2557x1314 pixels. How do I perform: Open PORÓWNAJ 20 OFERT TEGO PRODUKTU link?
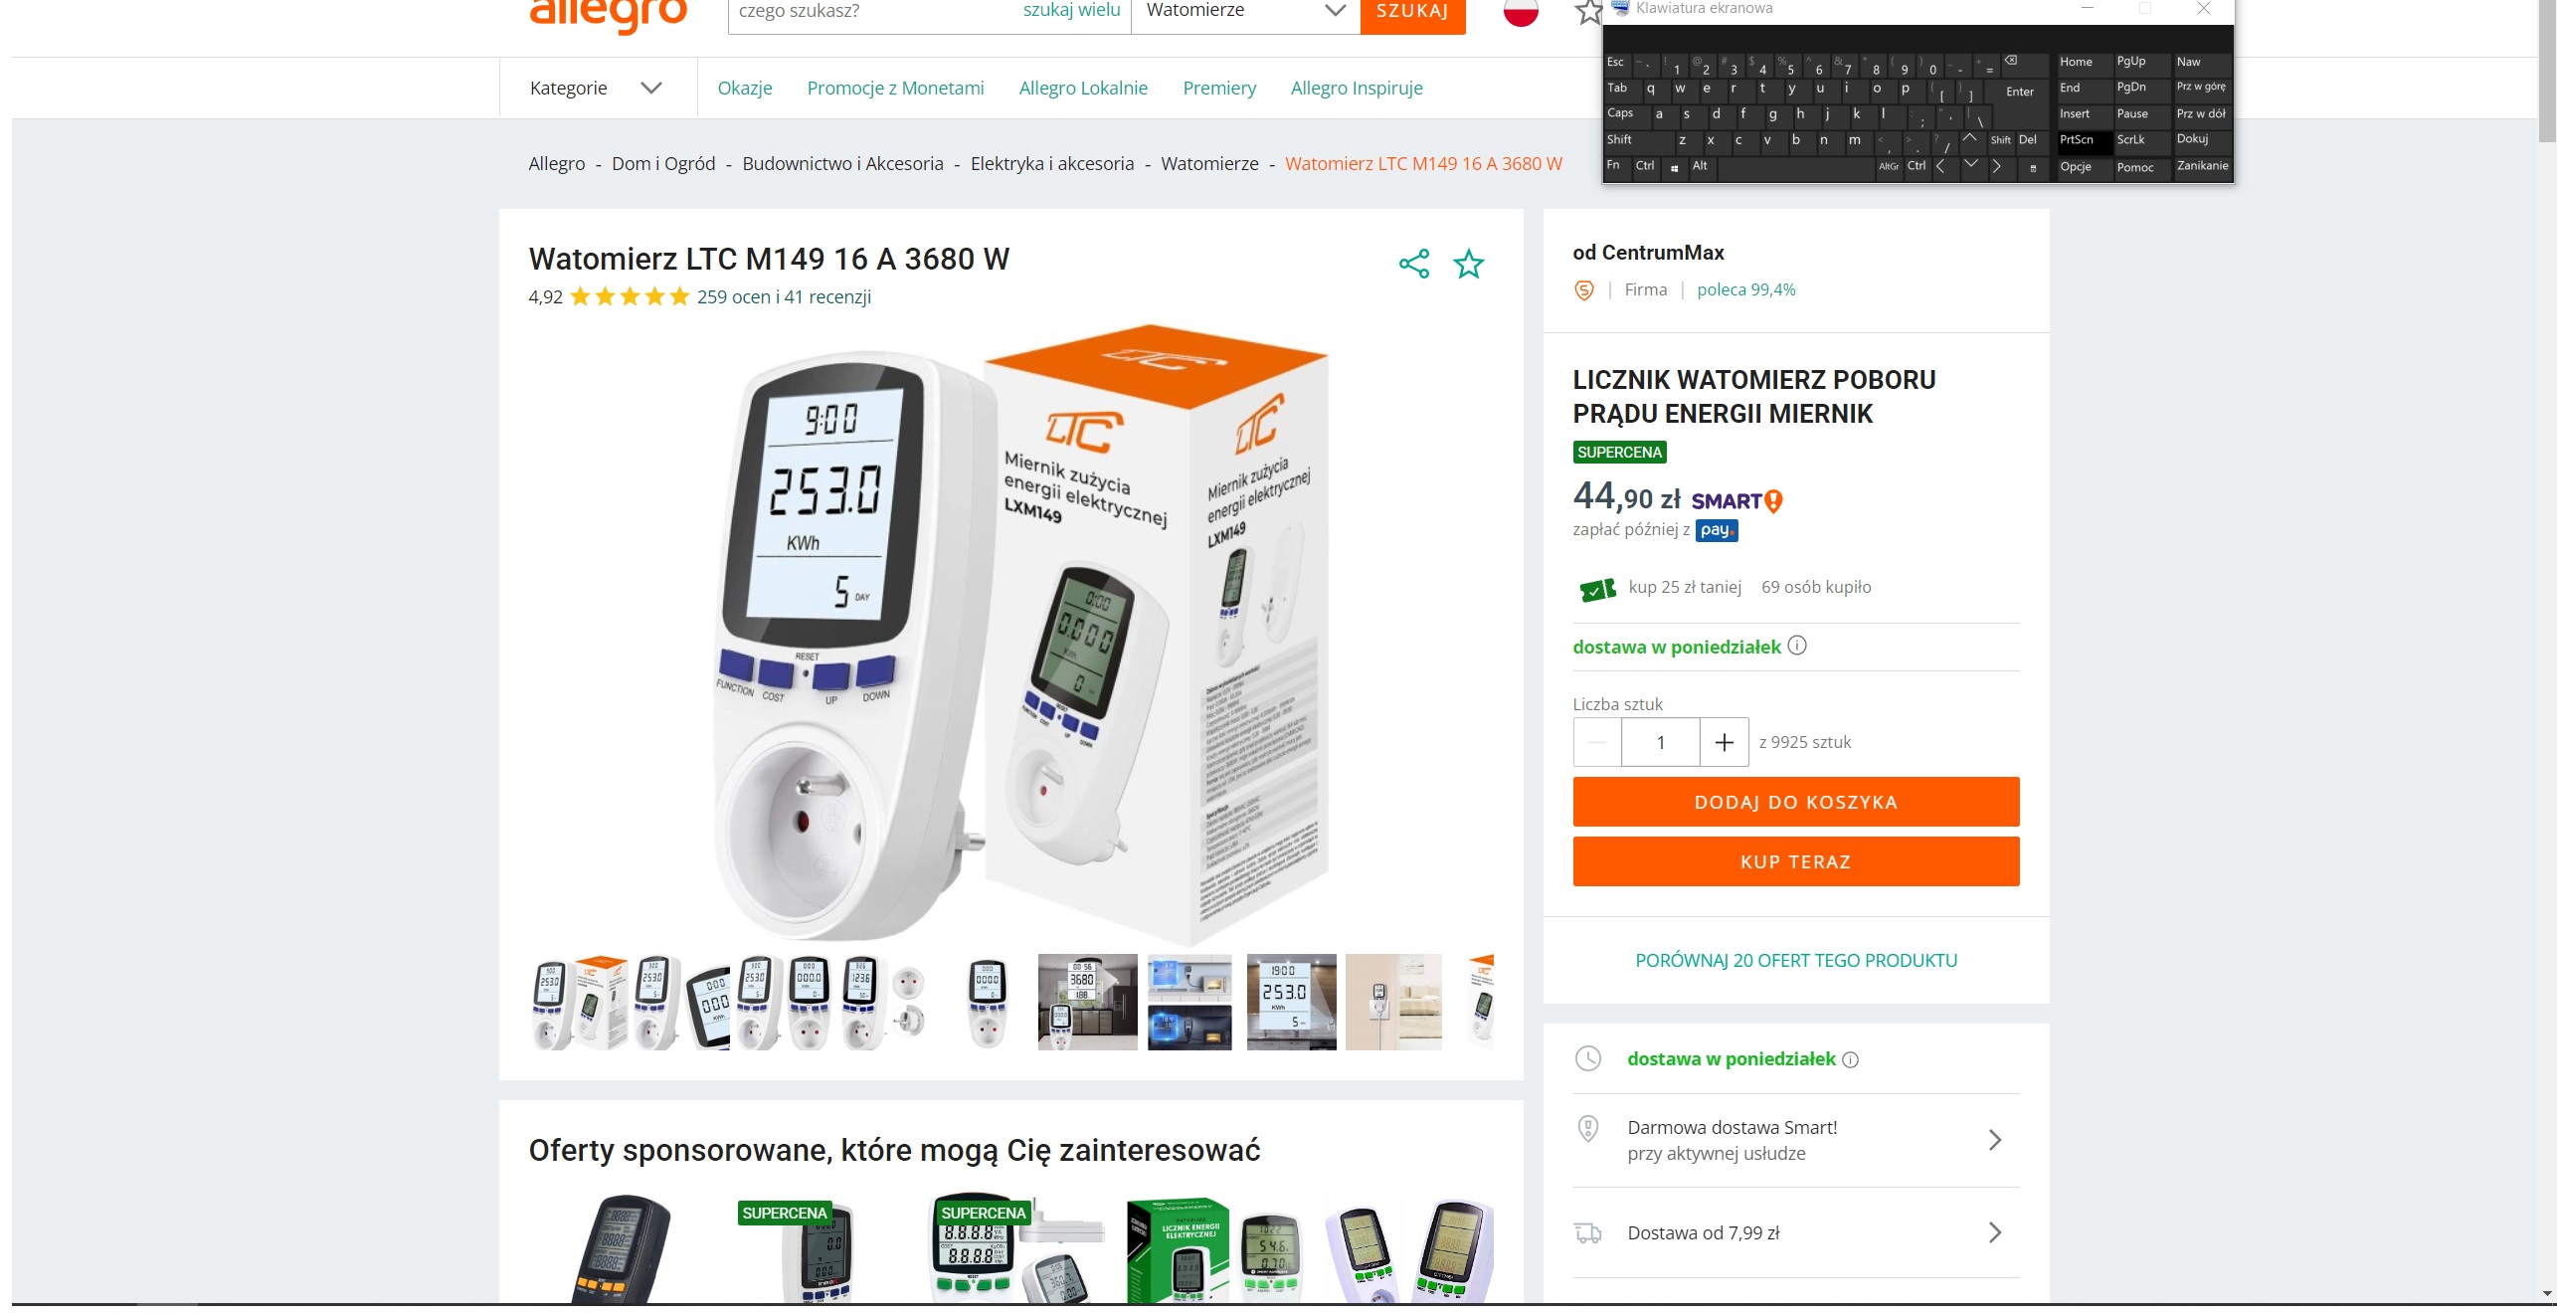coord(1796,960)
